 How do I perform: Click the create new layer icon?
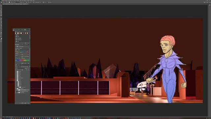point(27,103)
